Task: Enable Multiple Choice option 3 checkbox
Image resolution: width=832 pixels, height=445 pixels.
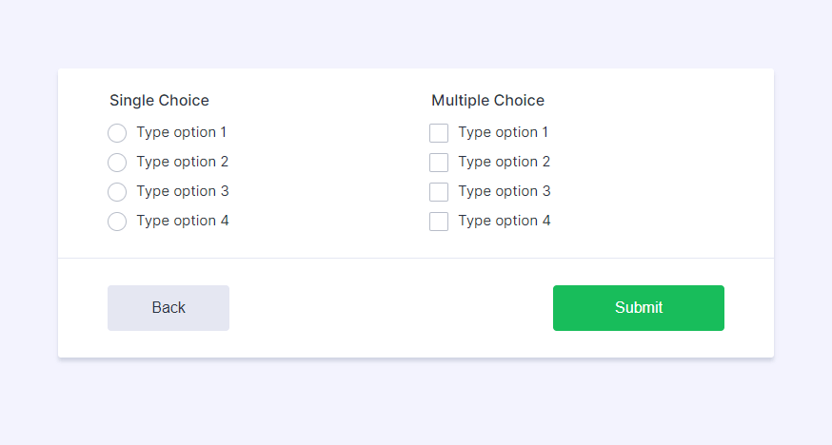Action: 439,192
